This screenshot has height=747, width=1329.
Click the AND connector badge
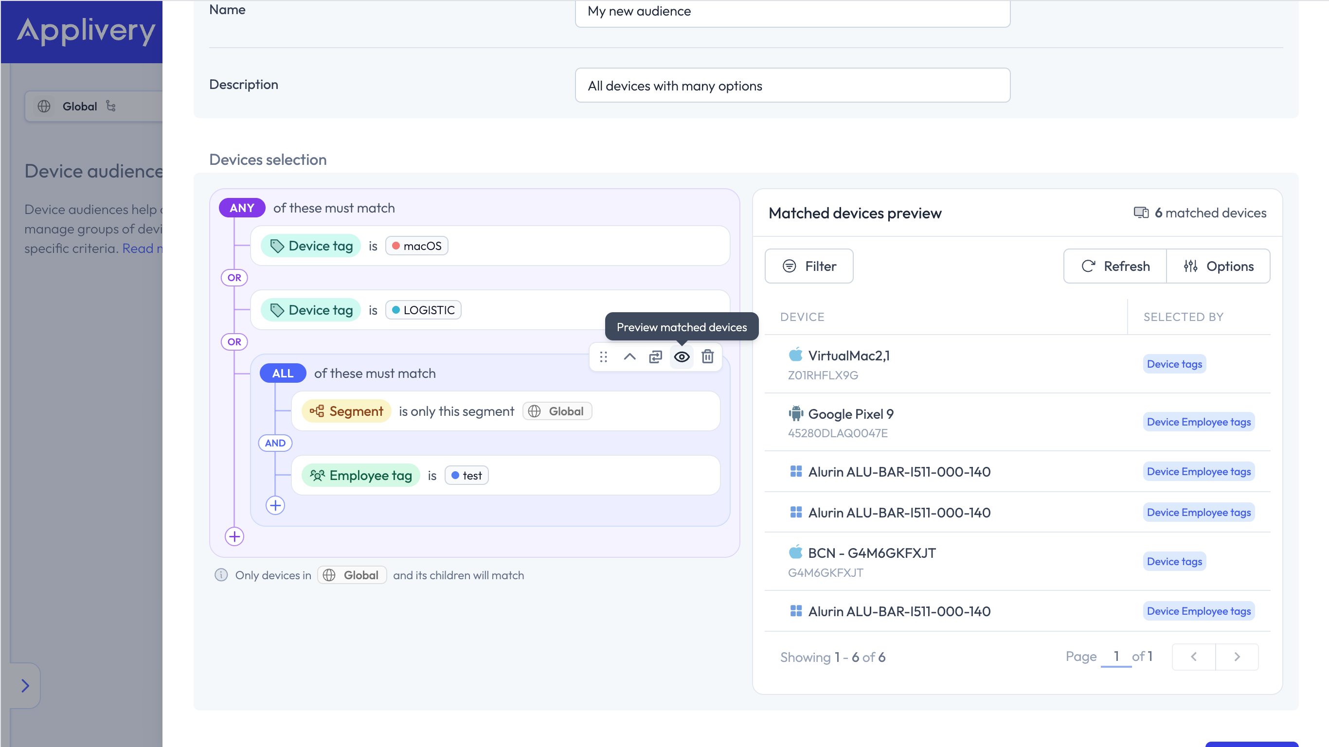click(275, 443)
